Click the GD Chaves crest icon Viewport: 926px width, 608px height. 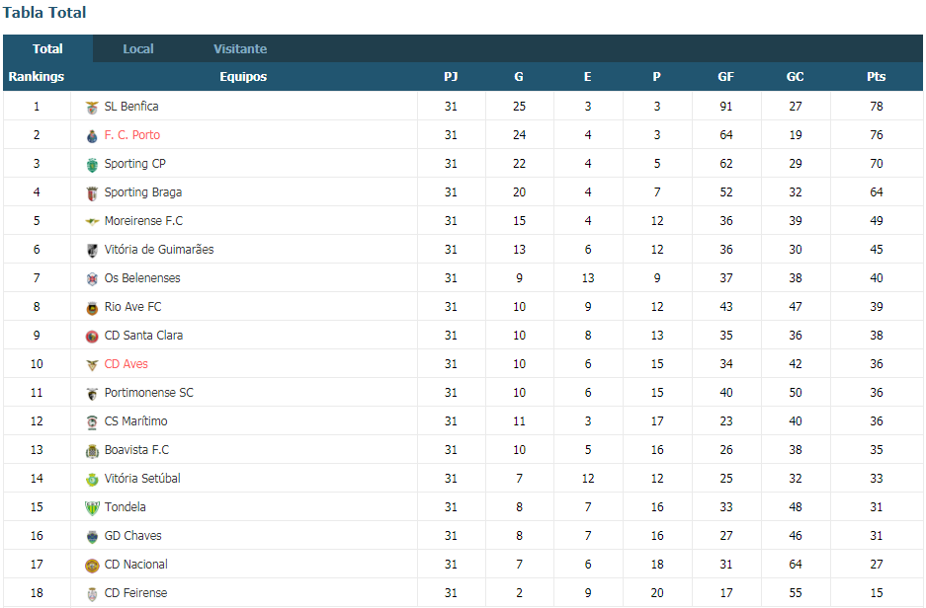tap(92, 537)
